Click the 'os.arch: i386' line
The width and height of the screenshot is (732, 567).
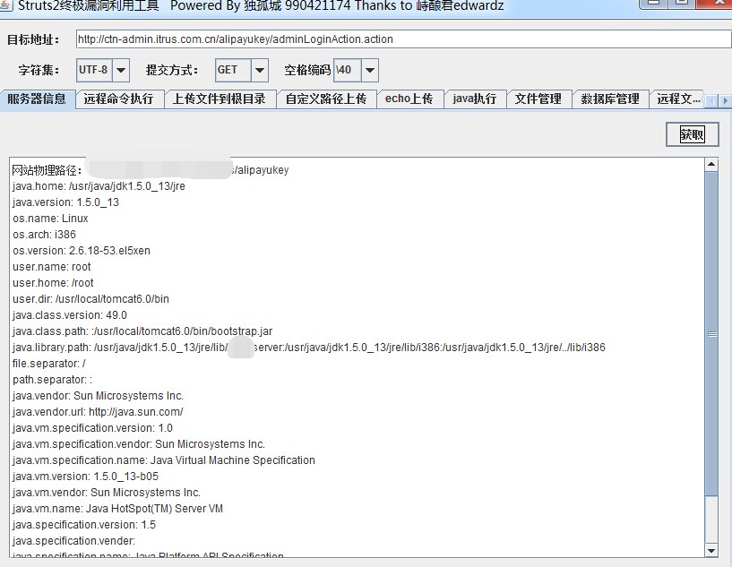click(44, 235)
